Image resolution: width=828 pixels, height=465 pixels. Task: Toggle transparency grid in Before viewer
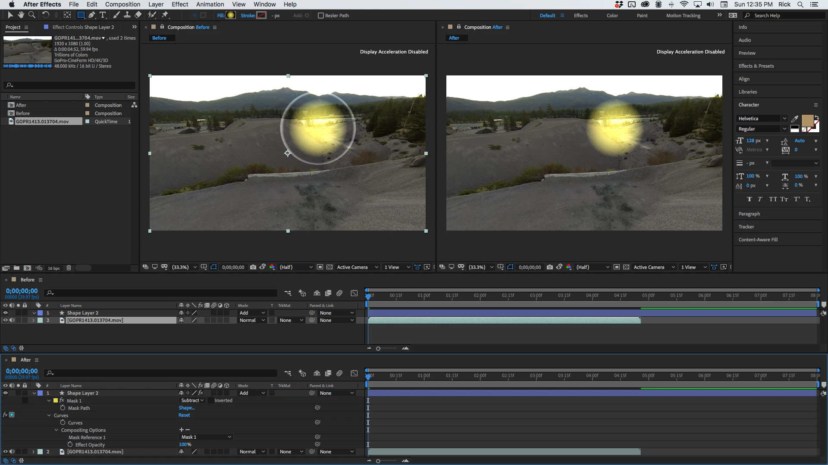tap(329, 267)
